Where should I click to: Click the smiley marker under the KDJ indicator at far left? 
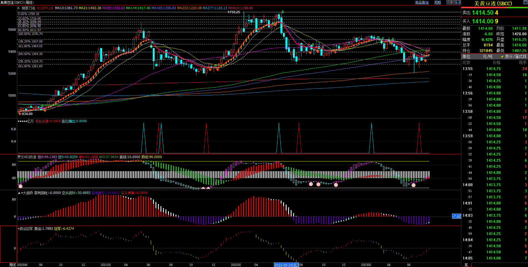(20, 186)
